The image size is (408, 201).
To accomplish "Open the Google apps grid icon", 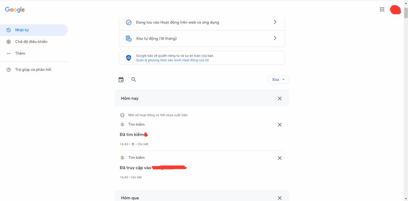I will point(382,10).
